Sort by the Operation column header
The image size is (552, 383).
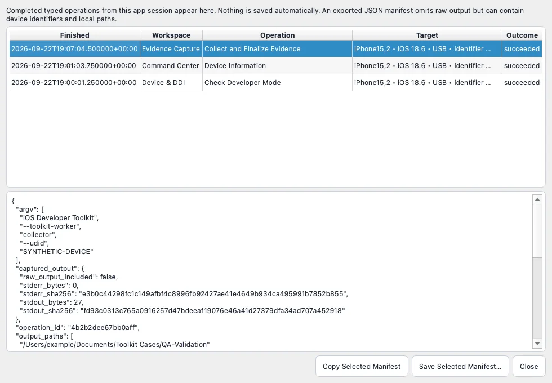[277, 35]
